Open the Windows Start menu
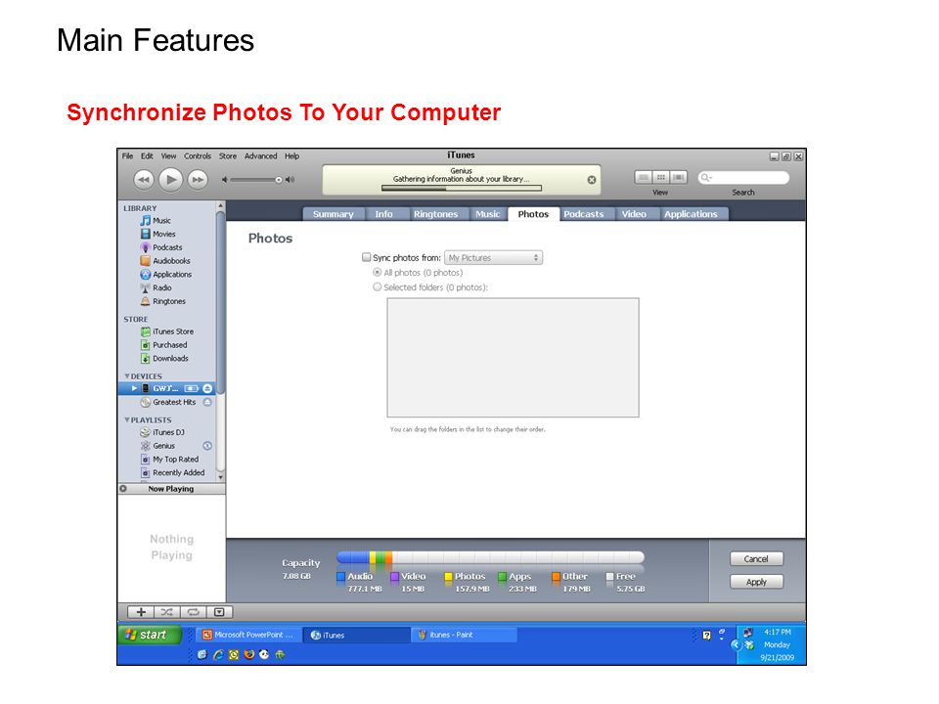 [x=150, y=636]
